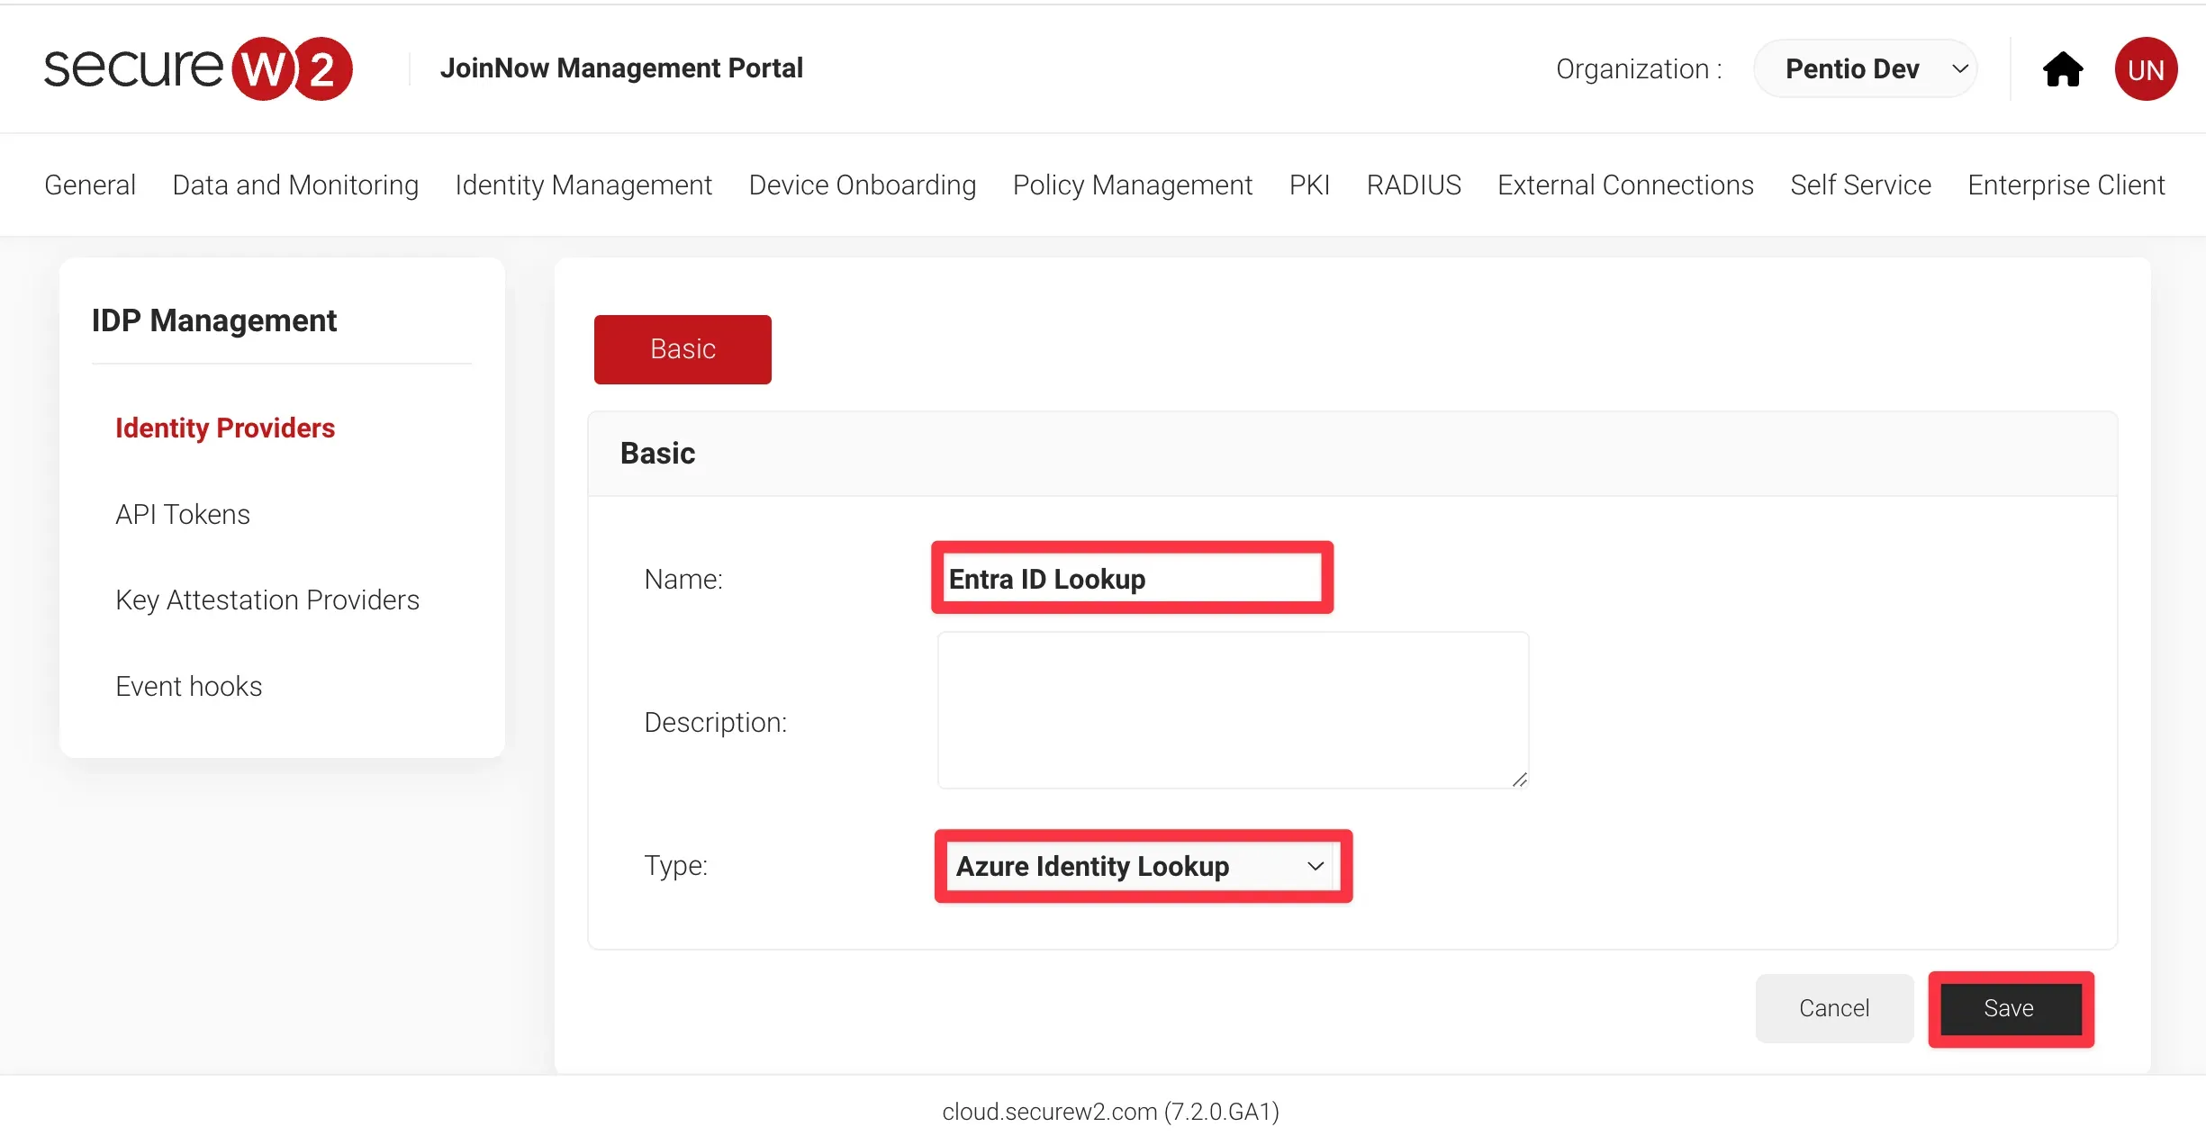Viewport: 2206px width, 1136px height.
Task: Open the Device Onboarding menu
Action: tap(862, 185)
